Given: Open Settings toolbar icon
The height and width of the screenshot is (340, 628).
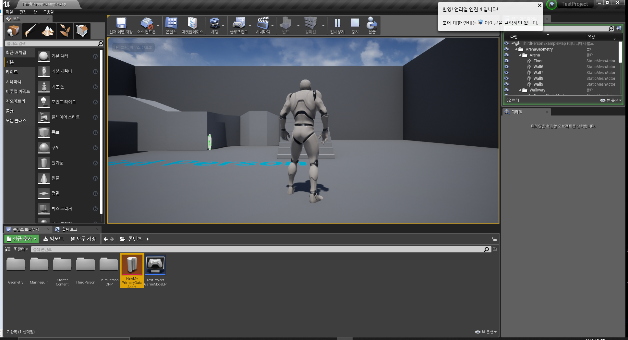Looking at the screenshot, I should click(214, 25).
